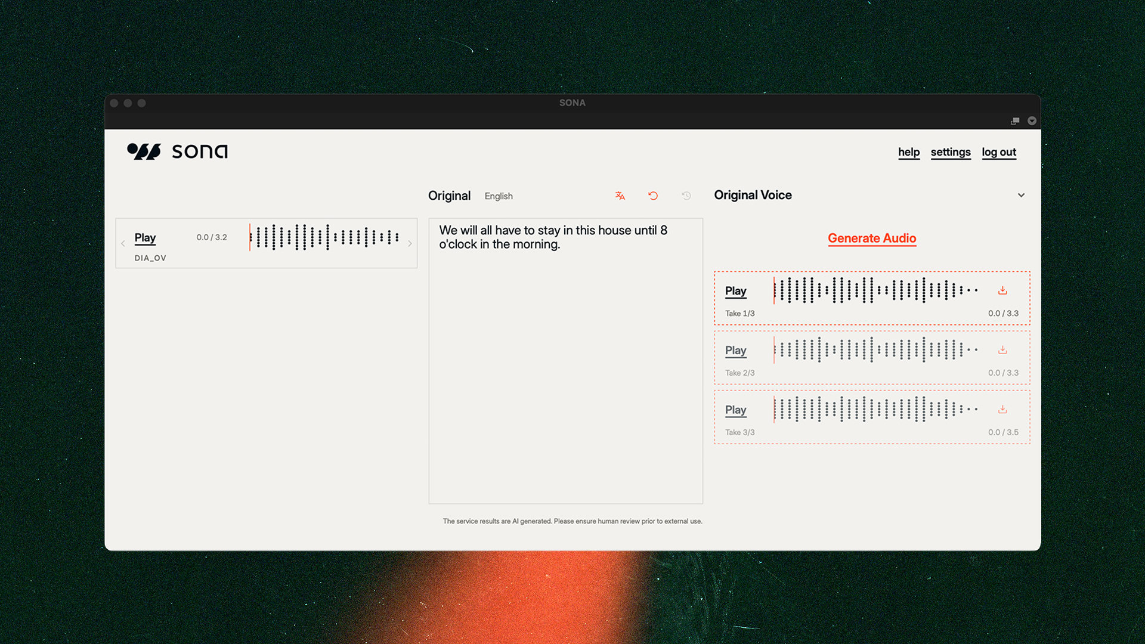Viewport: 1145px width, 644px height.
Task: Download Take 3/3 audio
Action: [x=1002, y=410]
